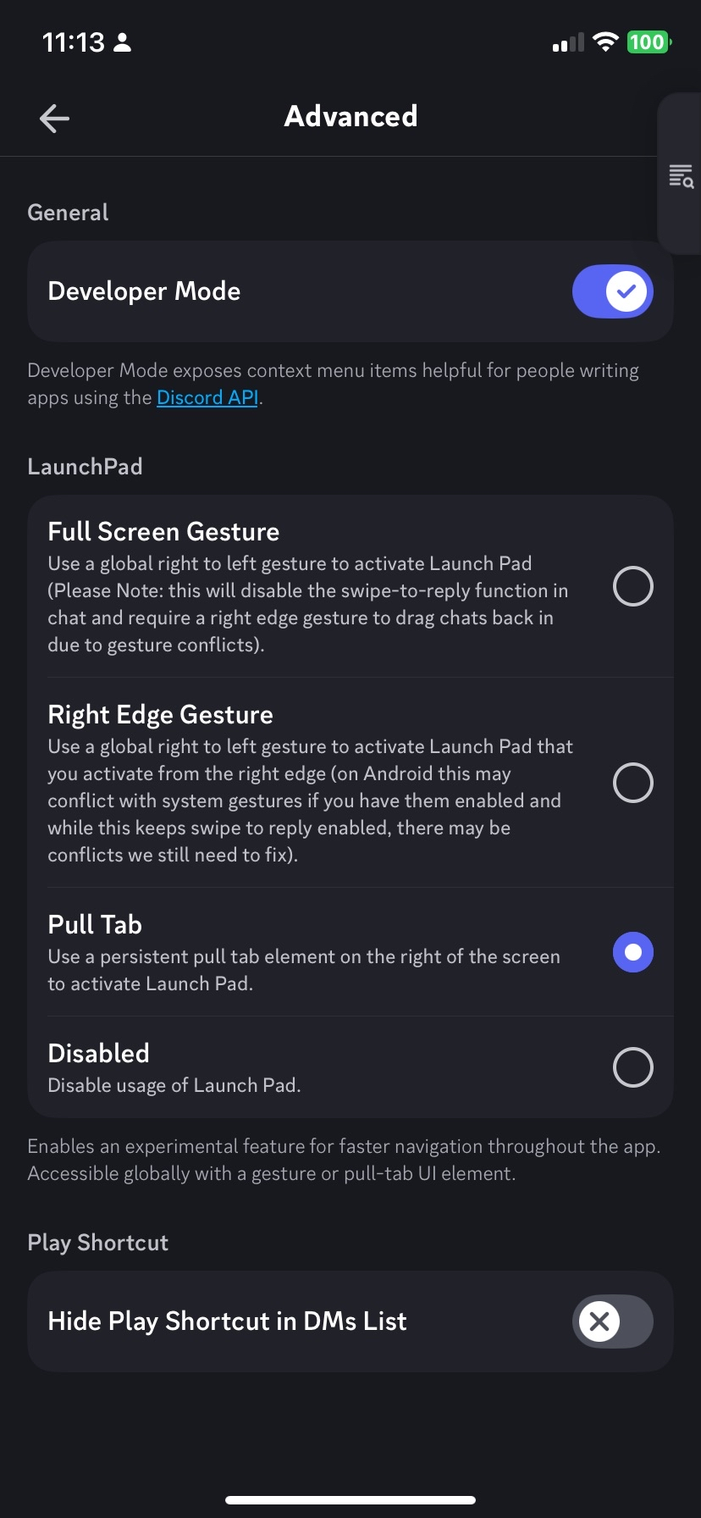Open the Discord API link
Screen dimensions: 701x1518
(207, 397)
